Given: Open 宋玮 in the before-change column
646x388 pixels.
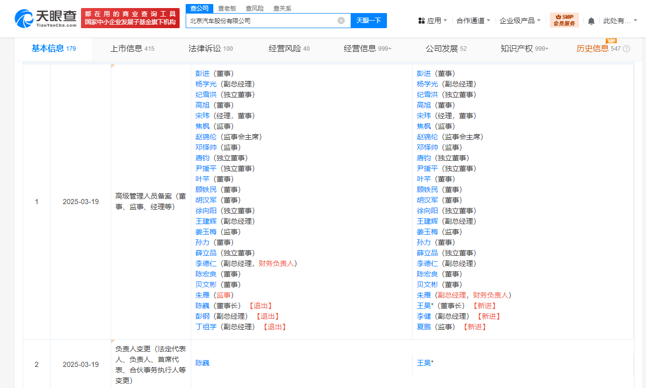Looking at the screenshot, I should (x=203, y=116).
